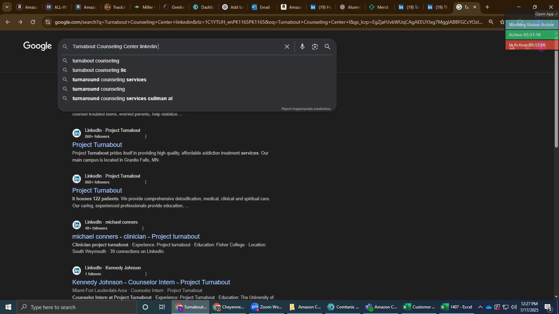
Task: Open first Project Turnabout result about Granite Falls
Action: pyautogui.click(x=97, y=145)
